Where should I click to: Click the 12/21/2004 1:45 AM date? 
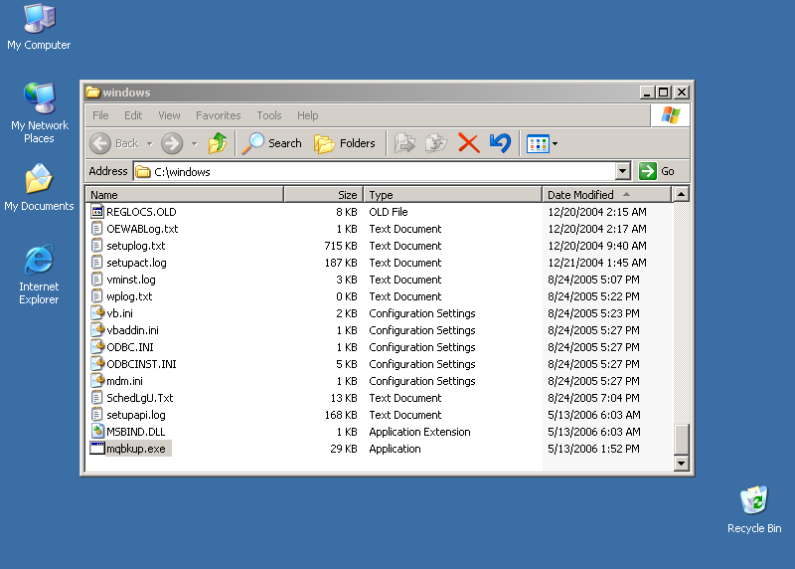597,263
